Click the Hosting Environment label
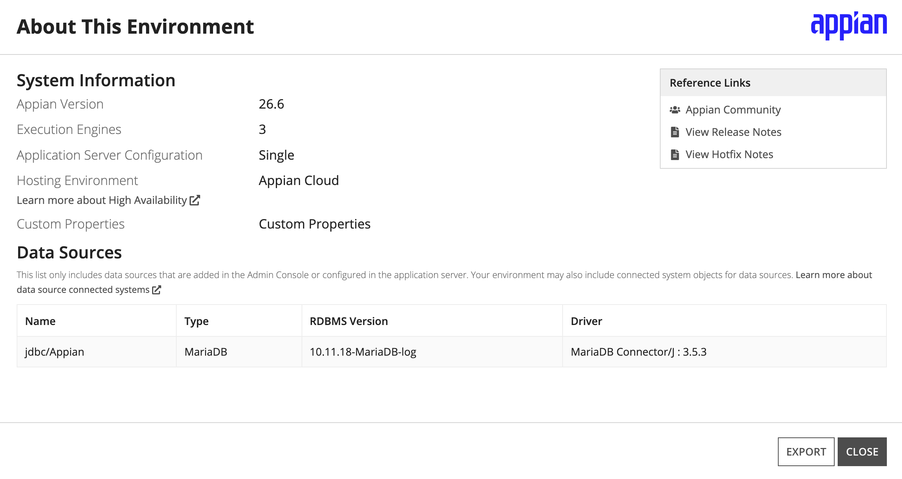 coord(77,180)
